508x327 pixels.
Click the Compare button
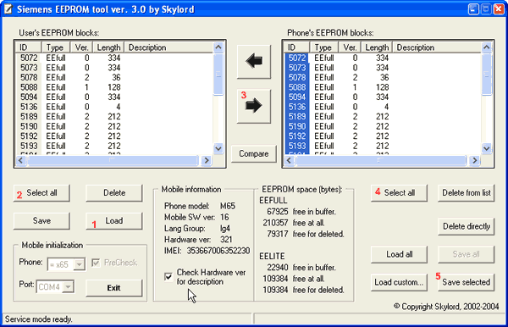(254, 153)
